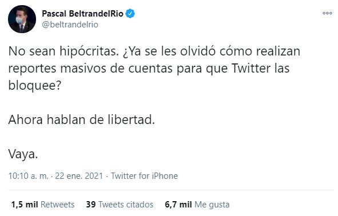Click the '1,5 mil' retweet count number
This screenshot has width=338, height=216.
point(25,205)
